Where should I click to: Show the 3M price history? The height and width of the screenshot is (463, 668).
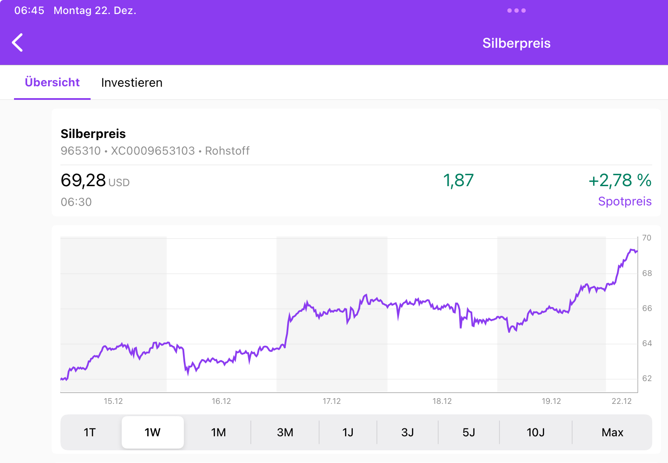285,432
